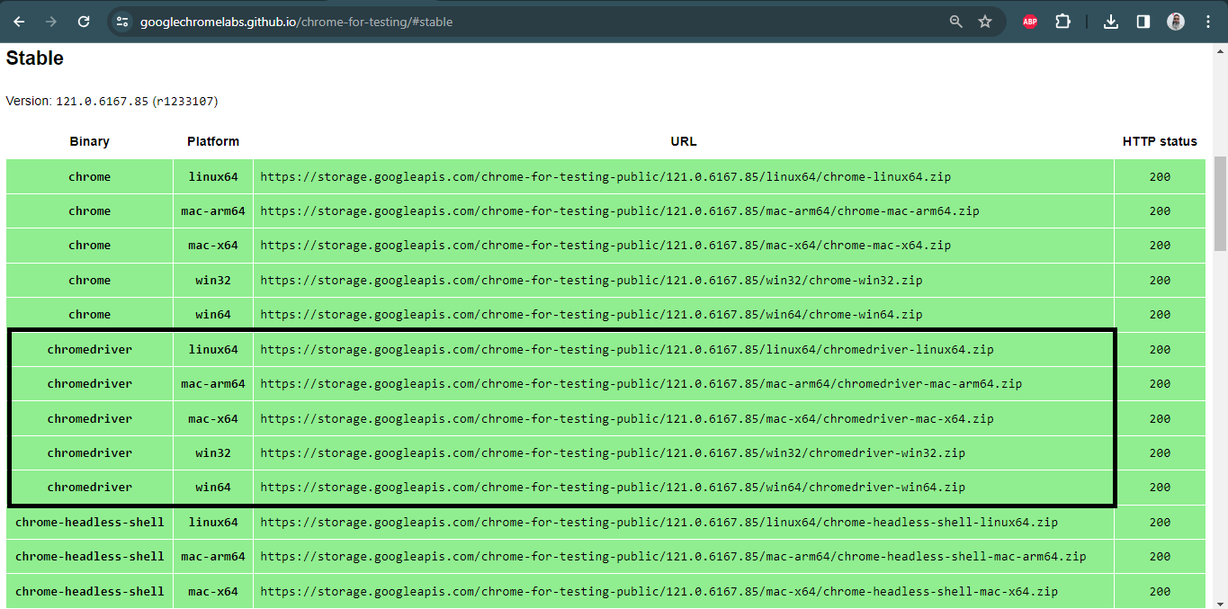Click the scrollbar down arrow
The height and width of the screenshot is (609, 1228).
[1220, 603]
